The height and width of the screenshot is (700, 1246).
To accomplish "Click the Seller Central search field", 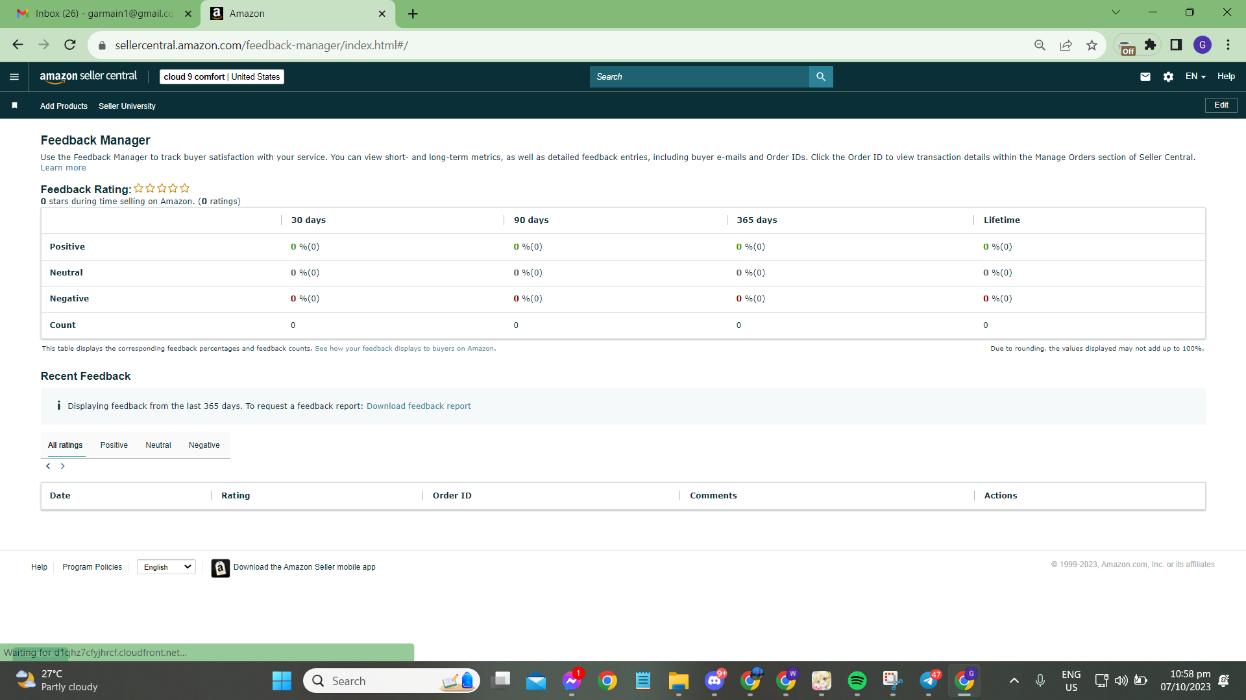I will [700, 76].
